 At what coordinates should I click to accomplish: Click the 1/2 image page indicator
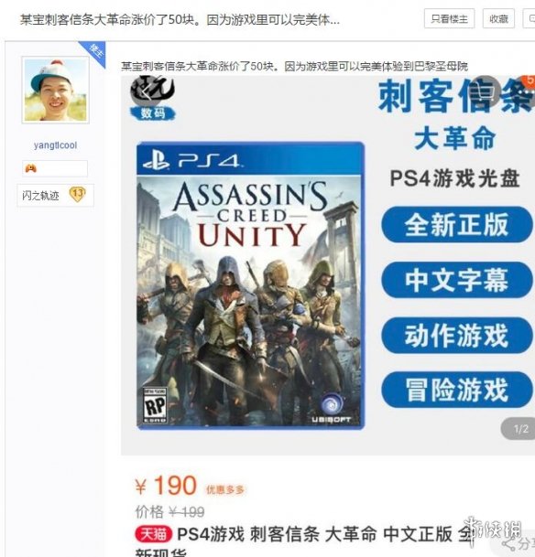[519, 429]
